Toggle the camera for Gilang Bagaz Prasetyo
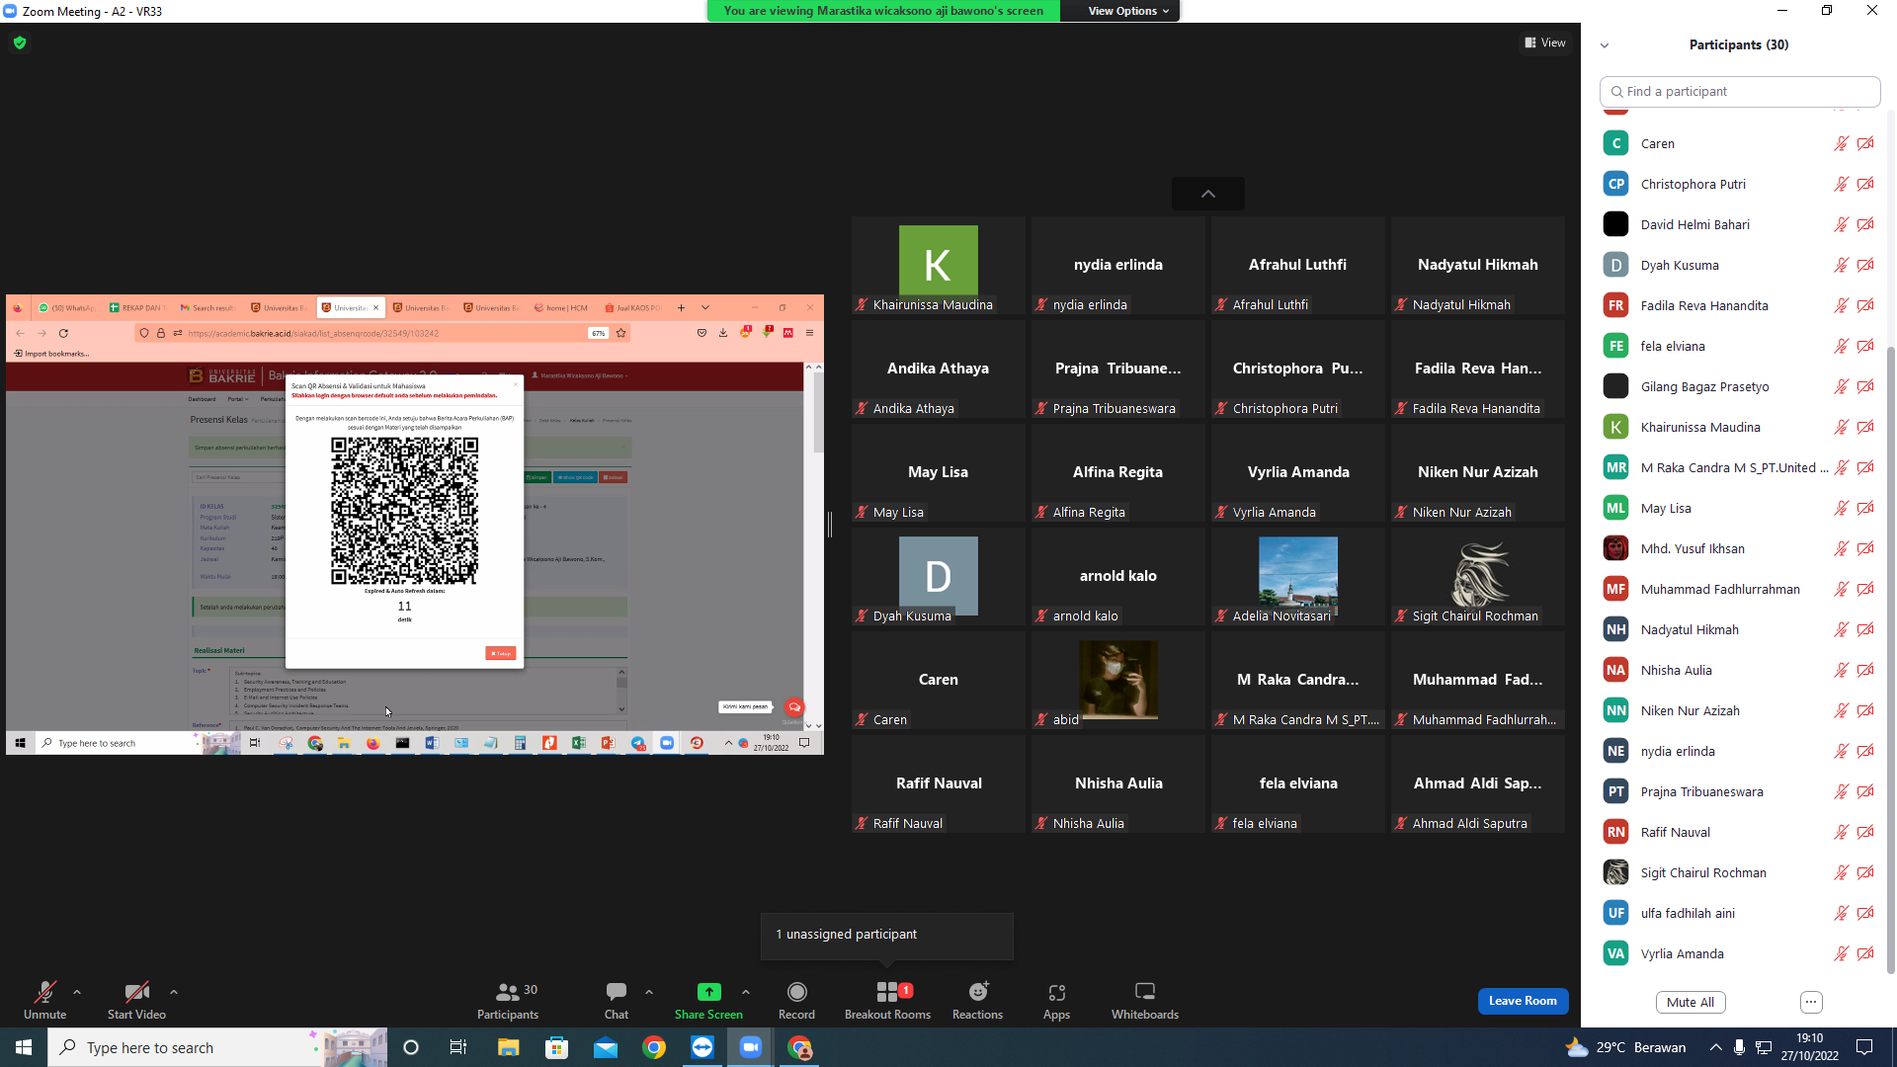Screen dimensions: 1897x1067 click(1865, 386)
